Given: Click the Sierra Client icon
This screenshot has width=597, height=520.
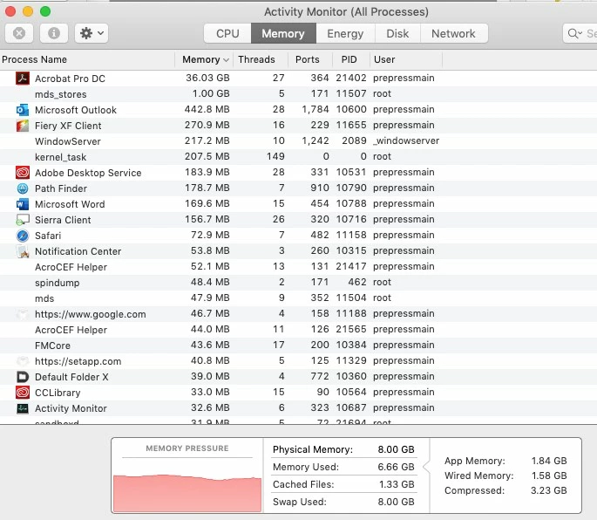Looking at the screenshot, I should tap(23, 220).
